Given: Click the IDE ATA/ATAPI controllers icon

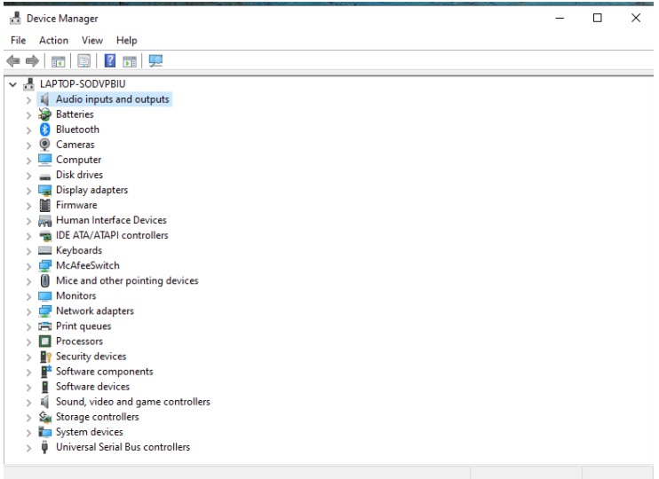Looking at the screenshot, I should pyautogui.click(x=44, y=236).
